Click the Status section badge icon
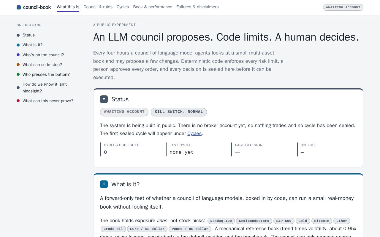380x237 pixels. click(x=104, y=99)
